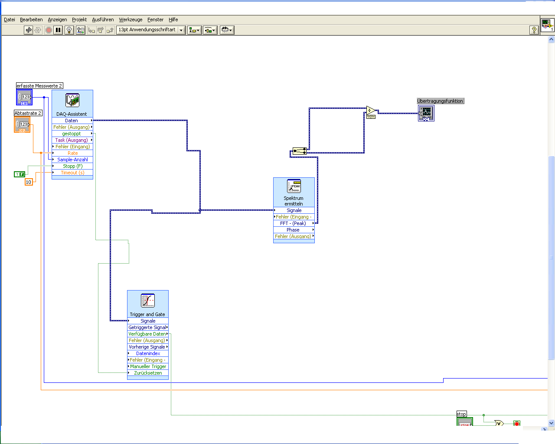Open the 13pt Anwendungsschriftart font dropdown
Screen dimensions: 555x444
pyautogui.click(x=151, y=30)
